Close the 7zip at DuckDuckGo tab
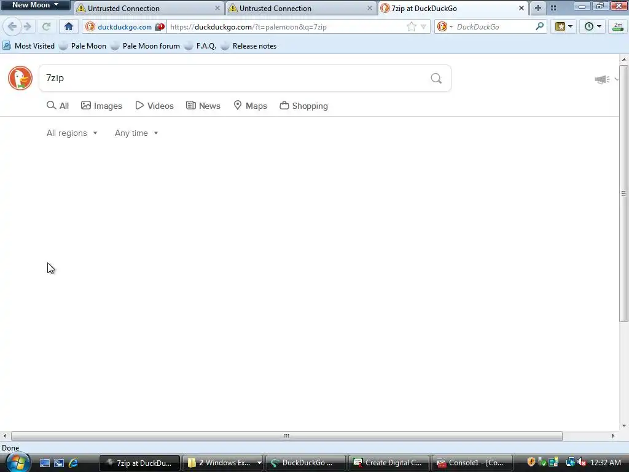629x472 pixels. click(521, 8)
